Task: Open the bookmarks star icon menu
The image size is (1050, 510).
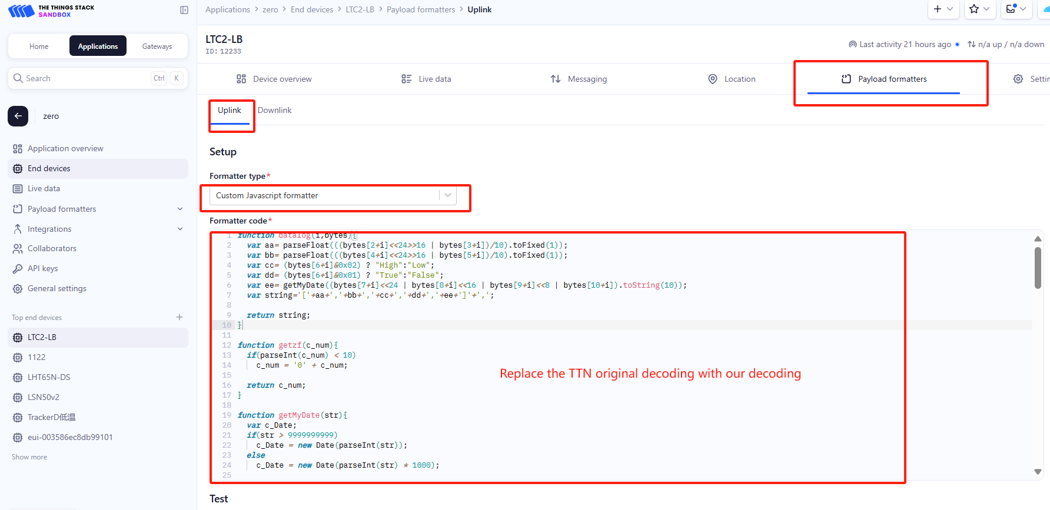Action: point(980,9)
